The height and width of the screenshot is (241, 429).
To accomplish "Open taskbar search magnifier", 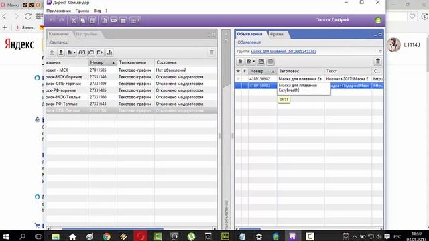I will tap(22, 236).
